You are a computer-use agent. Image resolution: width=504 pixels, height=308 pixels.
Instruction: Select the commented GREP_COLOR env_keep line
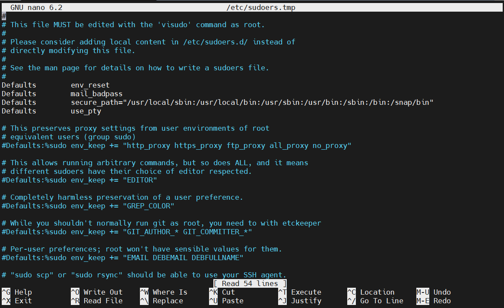coord(86,206)
